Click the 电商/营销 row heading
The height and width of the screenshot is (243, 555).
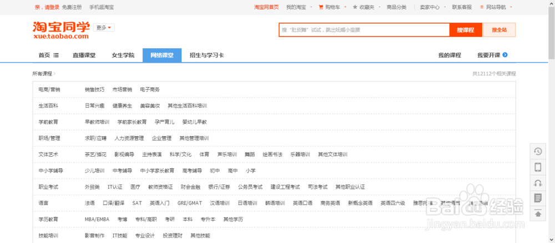click(49, 90)
